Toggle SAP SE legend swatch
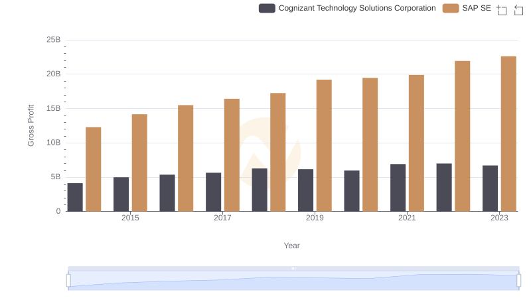This screenshot has height=306, width=531. pyautogui.click(x=451, y=8)
